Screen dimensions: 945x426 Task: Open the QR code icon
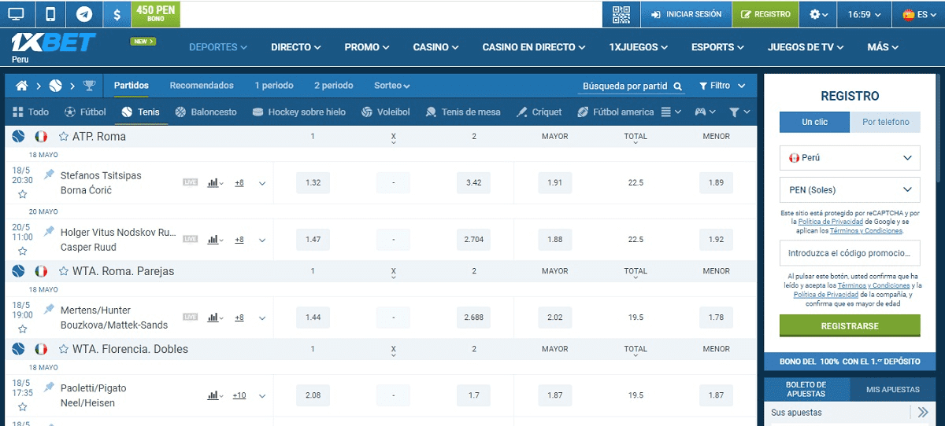[622, 14]
